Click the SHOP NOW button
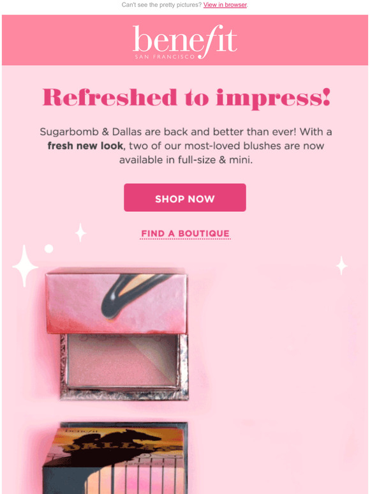 (x=185, y=198)
